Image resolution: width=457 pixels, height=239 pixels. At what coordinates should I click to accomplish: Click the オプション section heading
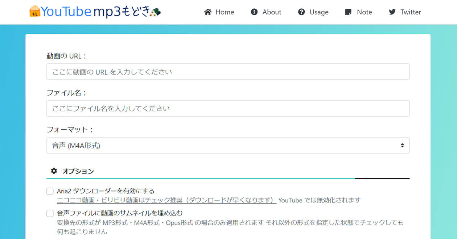(78, 171)
